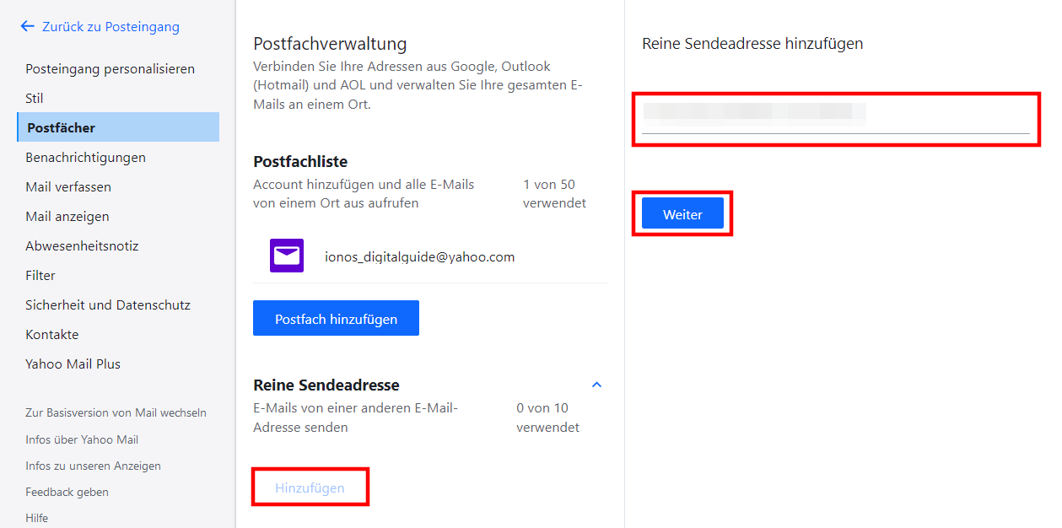The image size is (1062, 528).
Task: Open Sicherheit und Datenschutz settings
Action: click(108, 305)
